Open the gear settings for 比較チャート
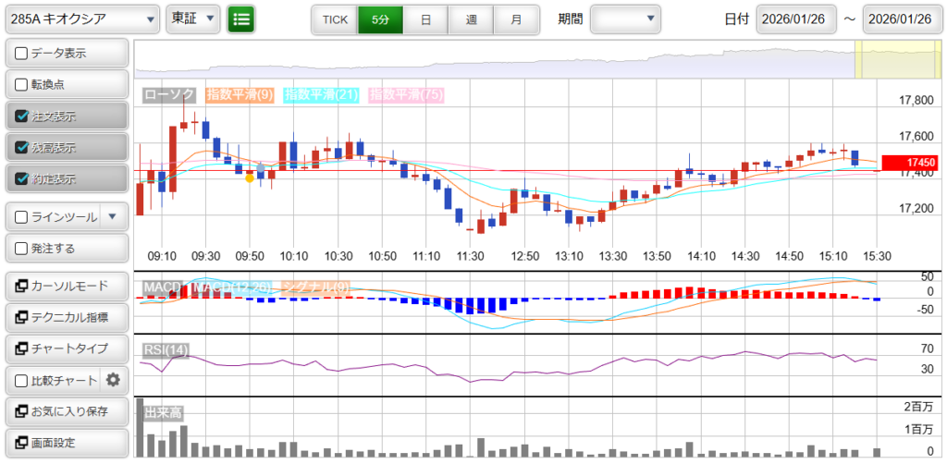The height and width of the screenshot is (464, 947). click(x=114, y=379)
